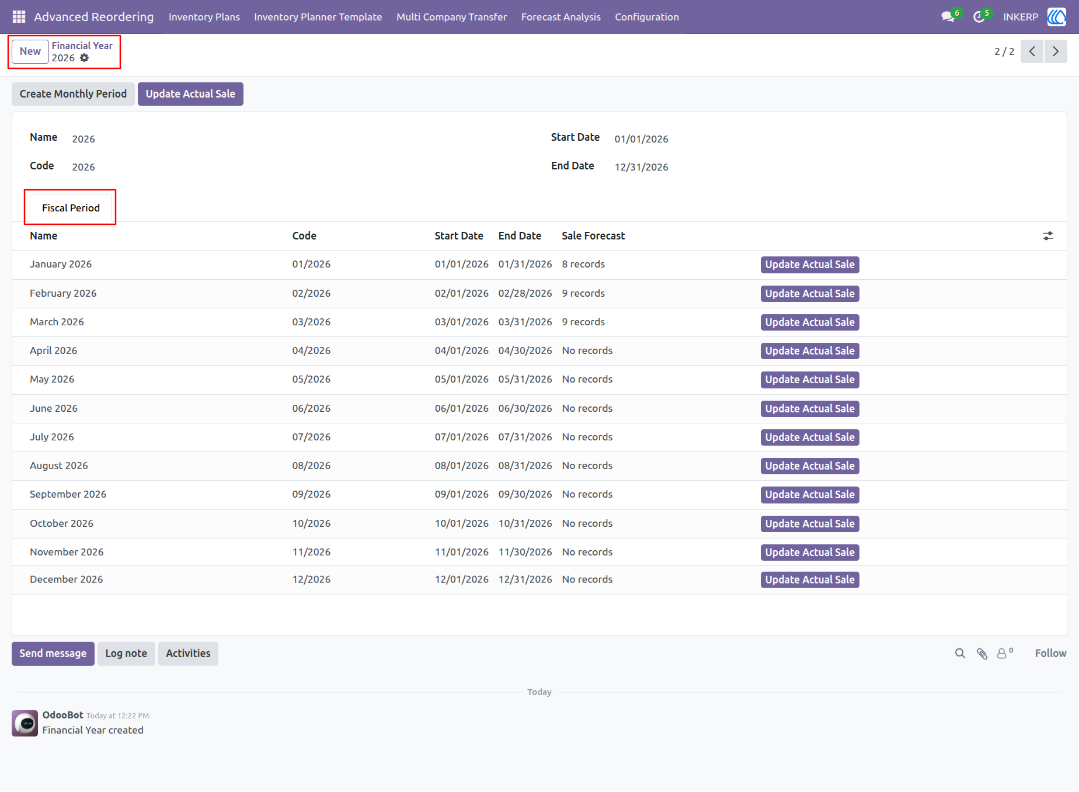Image resolution: width=1079 pixels, height=792 pixels.
Task: Open the Forecast Analysis menu
Action: [x=561, y=17]
